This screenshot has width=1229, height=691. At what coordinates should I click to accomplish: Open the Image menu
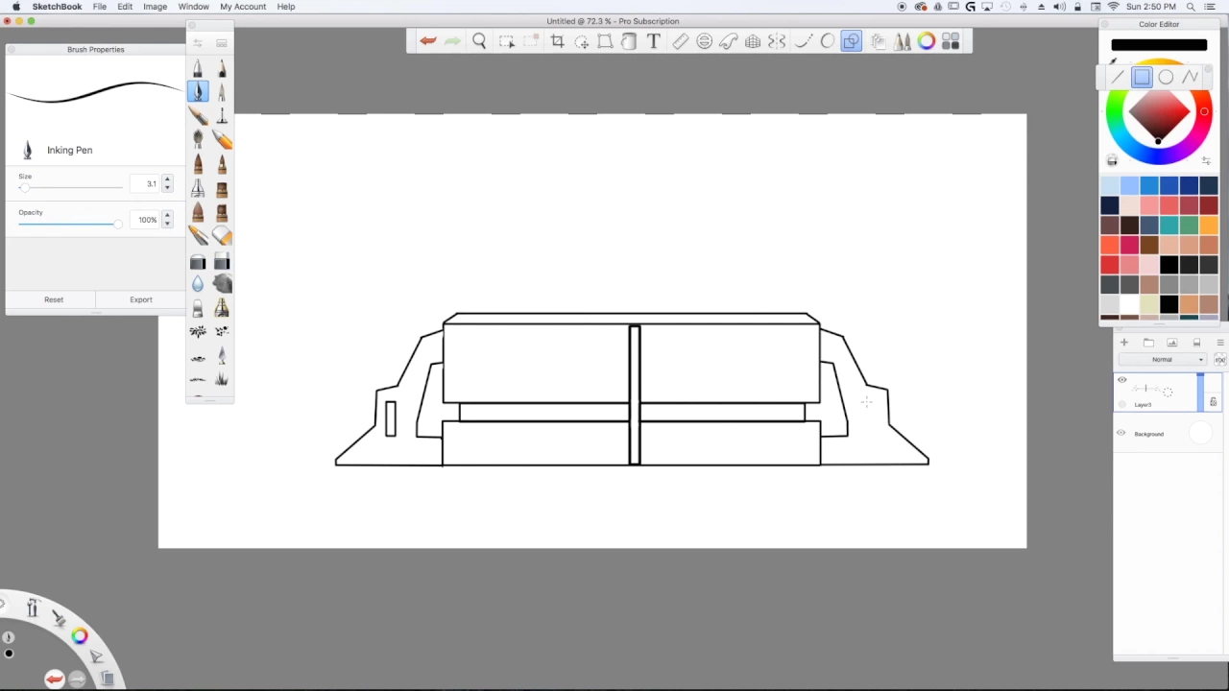156,7
